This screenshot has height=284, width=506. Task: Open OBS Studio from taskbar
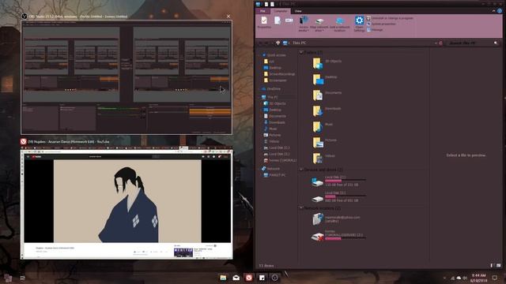pos(274,278)
